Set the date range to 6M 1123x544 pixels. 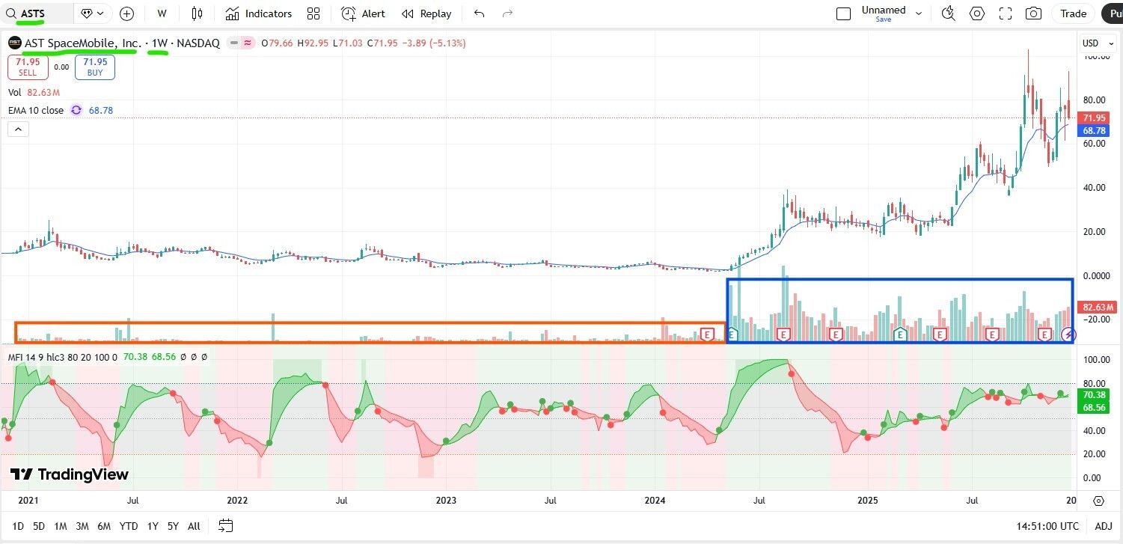(x=104, y=526)
